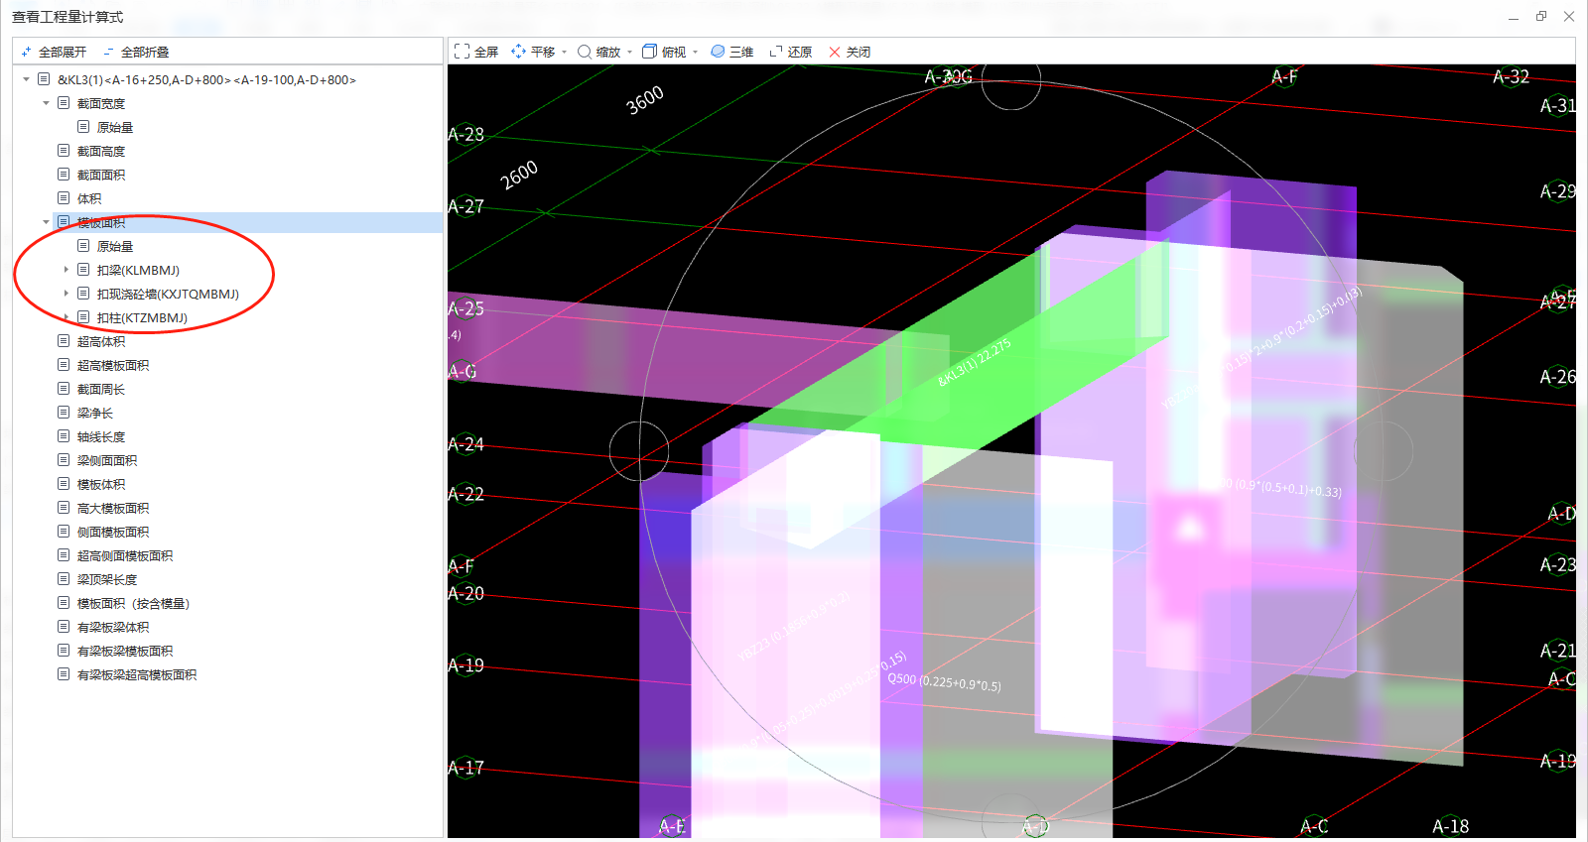This screenshot has height=842, width=1588.
Task: Select the 缩放 zoom tool icon
Action: point(585,52)
